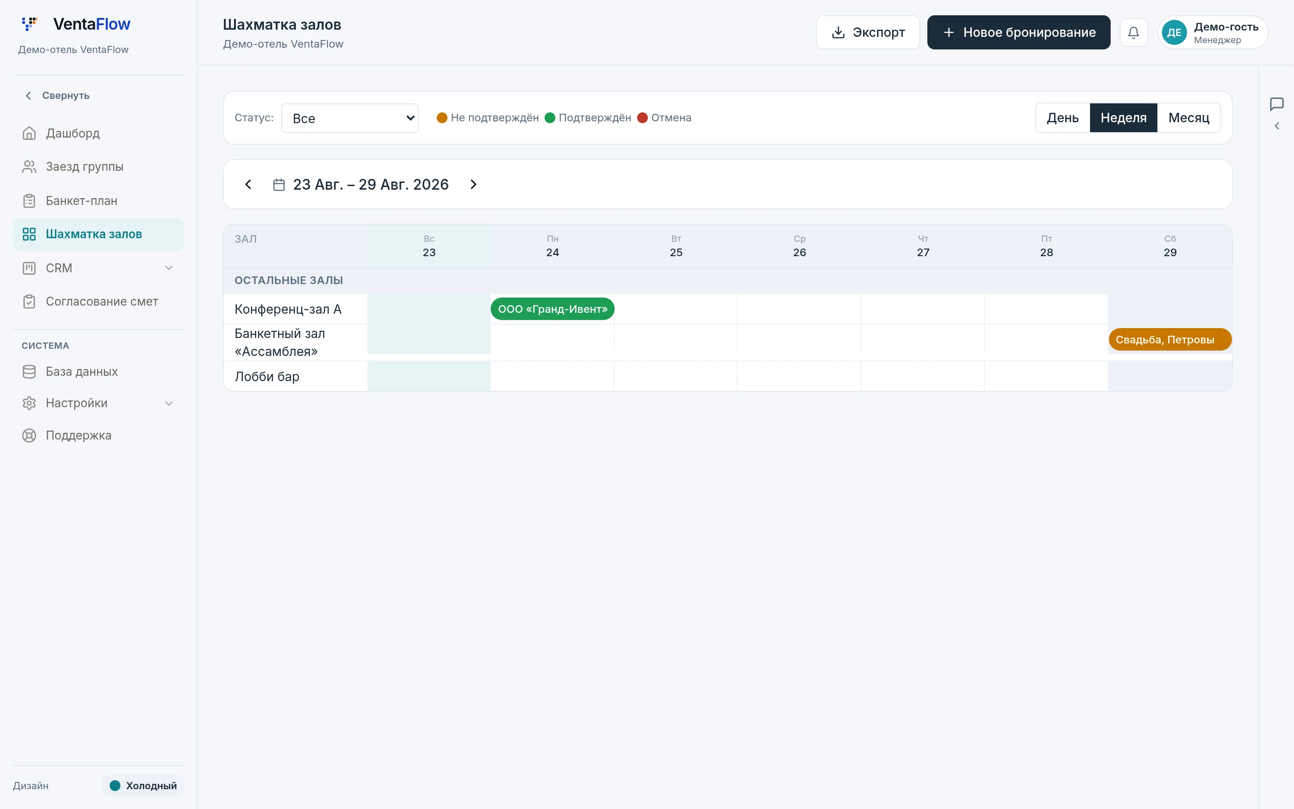Click the Поддержка lifebuoy icon
Viewport: 1294px width, 809px height.
coord(29,436)
